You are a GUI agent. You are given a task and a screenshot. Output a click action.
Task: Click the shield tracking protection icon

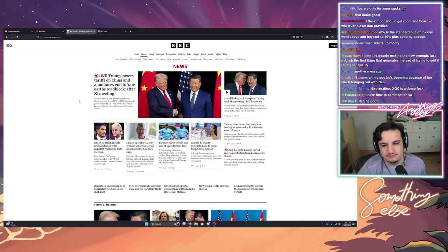pyautogui.click(x=37, y=37)
